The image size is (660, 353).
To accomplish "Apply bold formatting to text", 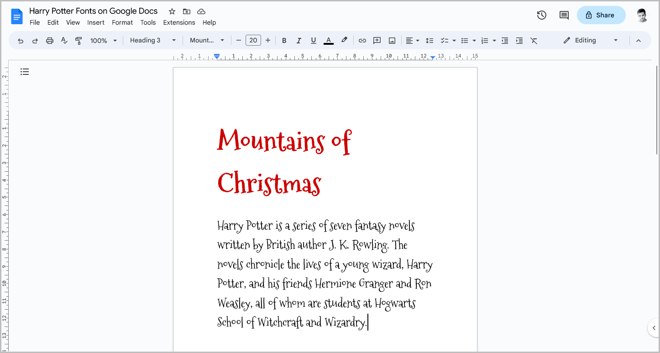I will coord(284,40).
